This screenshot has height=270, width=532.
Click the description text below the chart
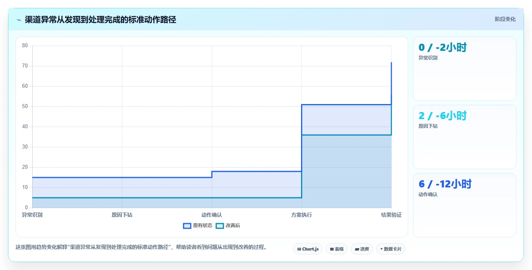(x=141, y=247)
